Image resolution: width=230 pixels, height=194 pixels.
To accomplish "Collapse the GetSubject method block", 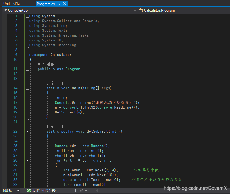I will pyautogui.click(x=27, y=131).
